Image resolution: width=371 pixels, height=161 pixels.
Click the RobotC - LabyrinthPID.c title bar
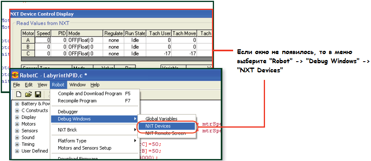[116, 75]
